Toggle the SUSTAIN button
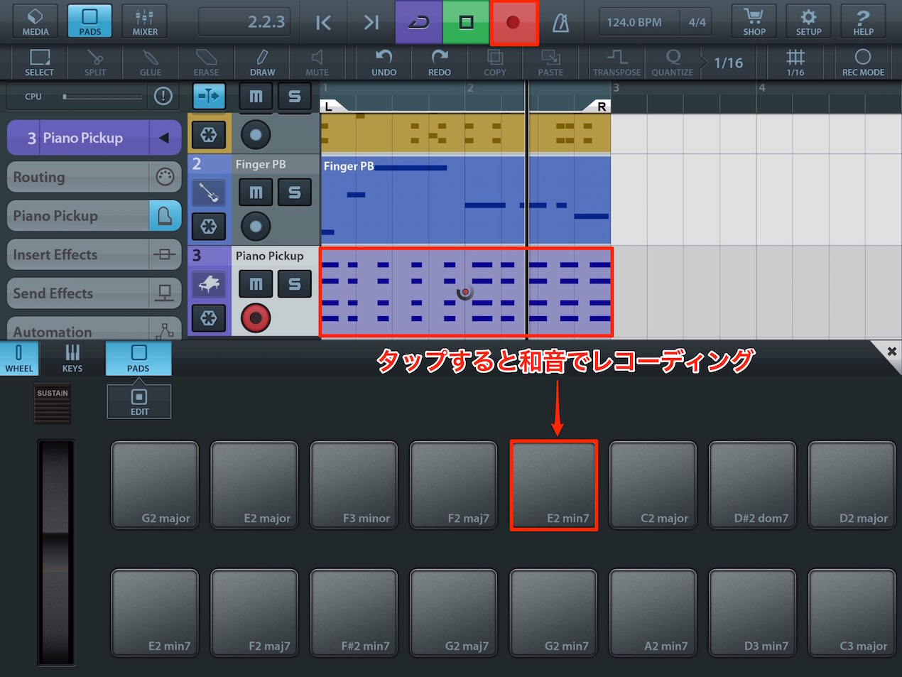The height and width of the screenshot is (677, 902). (53, 404)
